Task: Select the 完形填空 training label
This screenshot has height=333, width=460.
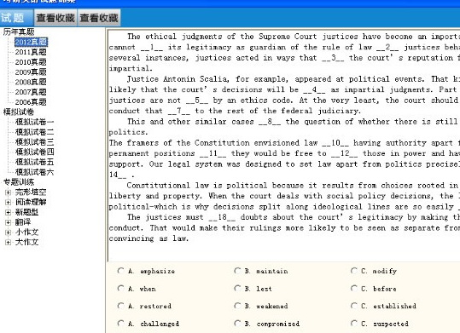Action: click(x=31, y=192)
